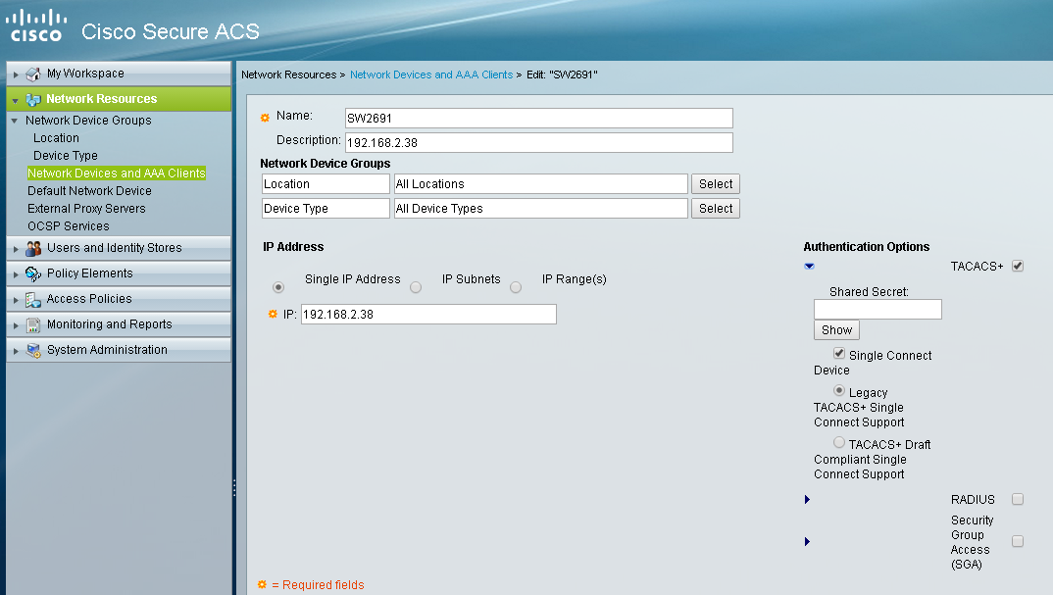Expand Policy Elements arrow
The image size is (1053, 595).
(16, 274)
